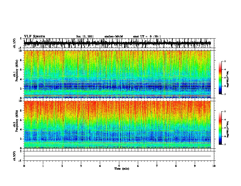Click the ch.2 frequency tick label "2"
This screenshot has height=186, width=241.
pyautogui.click(x=21, y=139)
